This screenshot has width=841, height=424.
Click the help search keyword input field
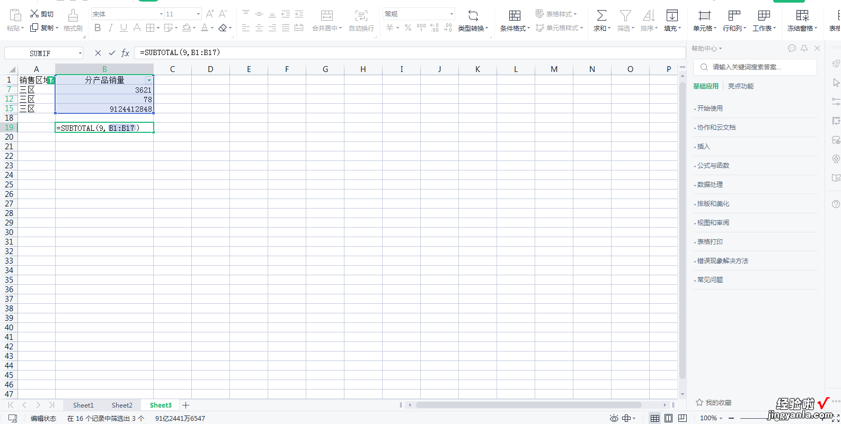click(755, 67)
